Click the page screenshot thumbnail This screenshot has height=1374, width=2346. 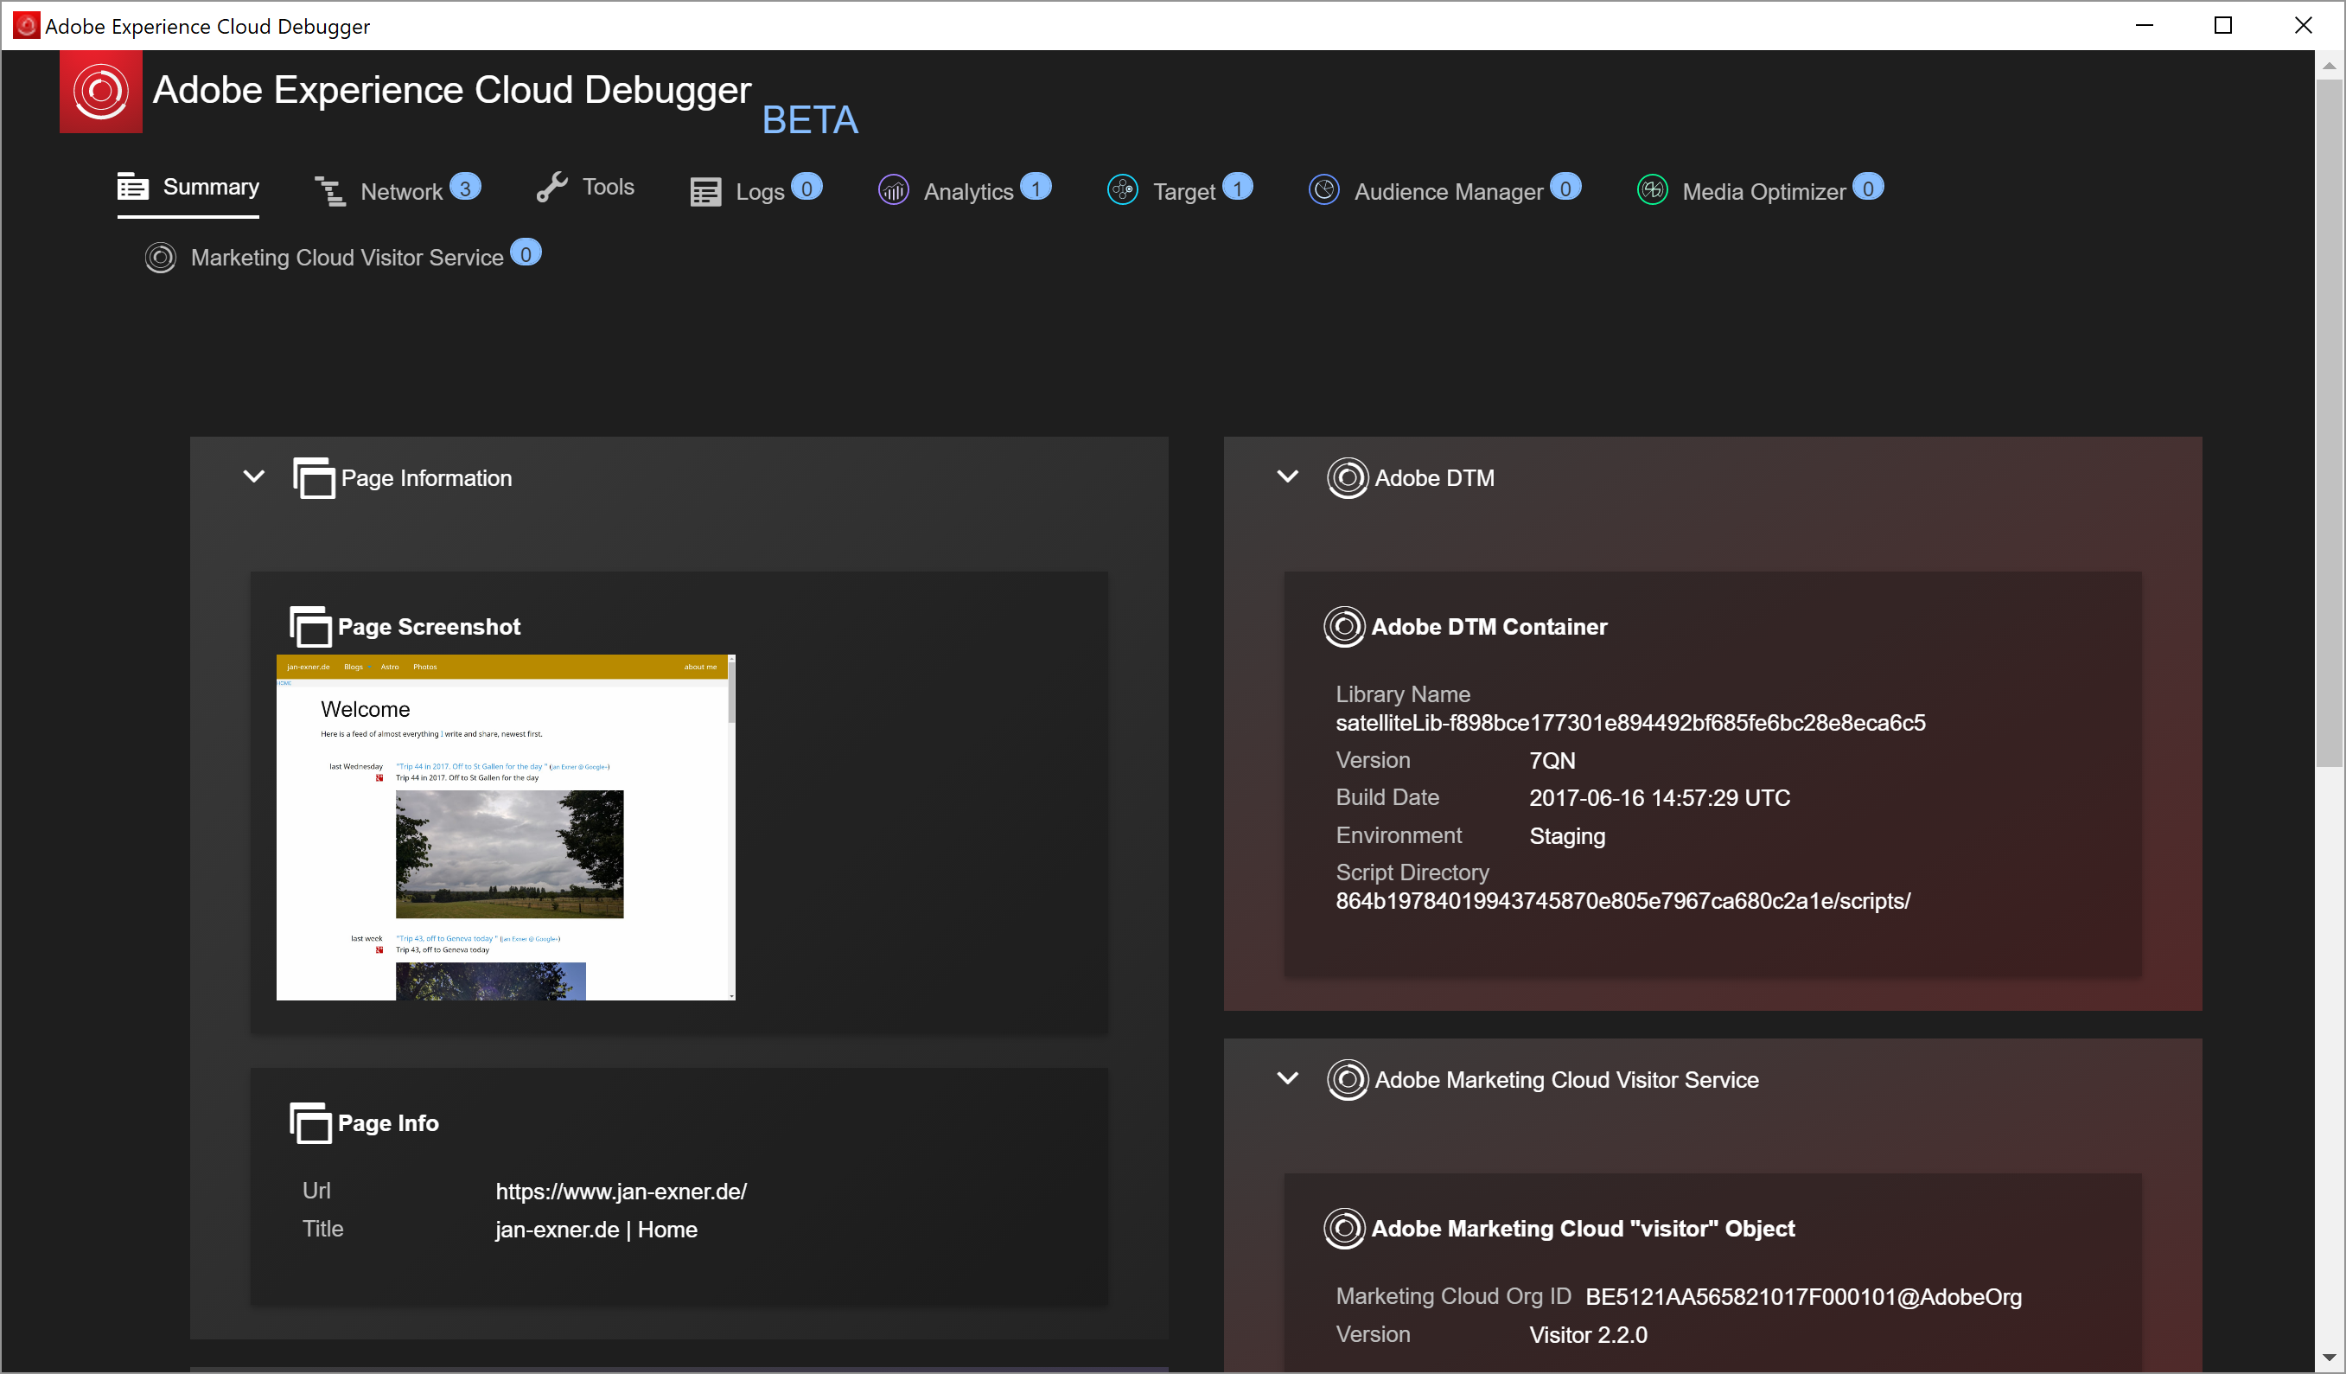click(x=506, y=828)
